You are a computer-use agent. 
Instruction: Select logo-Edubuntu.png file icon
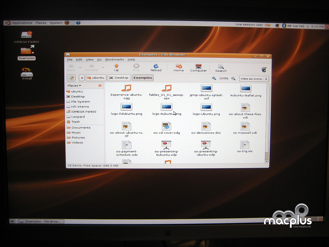click(126, 107)
